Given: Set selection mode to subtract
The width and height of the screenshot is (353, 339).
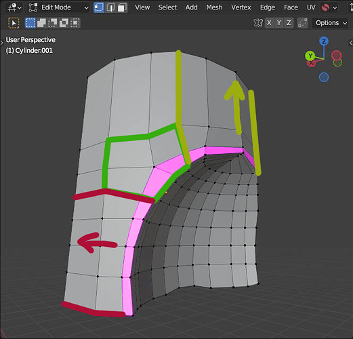Looking at the screenshot, I should click(53, 23).
